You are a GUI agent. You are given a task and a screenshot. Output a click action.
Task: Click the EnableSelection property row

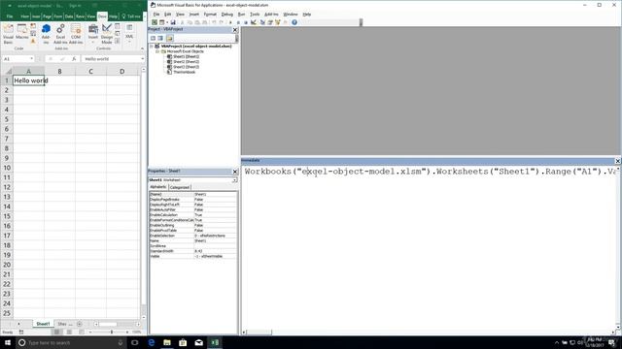[193, 236]
